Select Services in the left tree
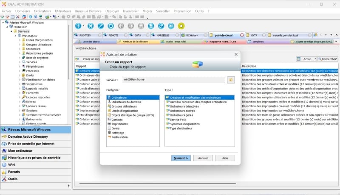The image size is (340, 195). (x=31, y=62)
